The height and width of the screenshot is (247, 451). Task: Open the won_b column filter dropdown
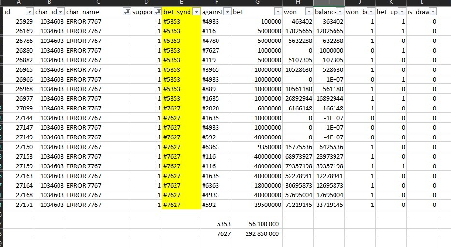point(371,12)
